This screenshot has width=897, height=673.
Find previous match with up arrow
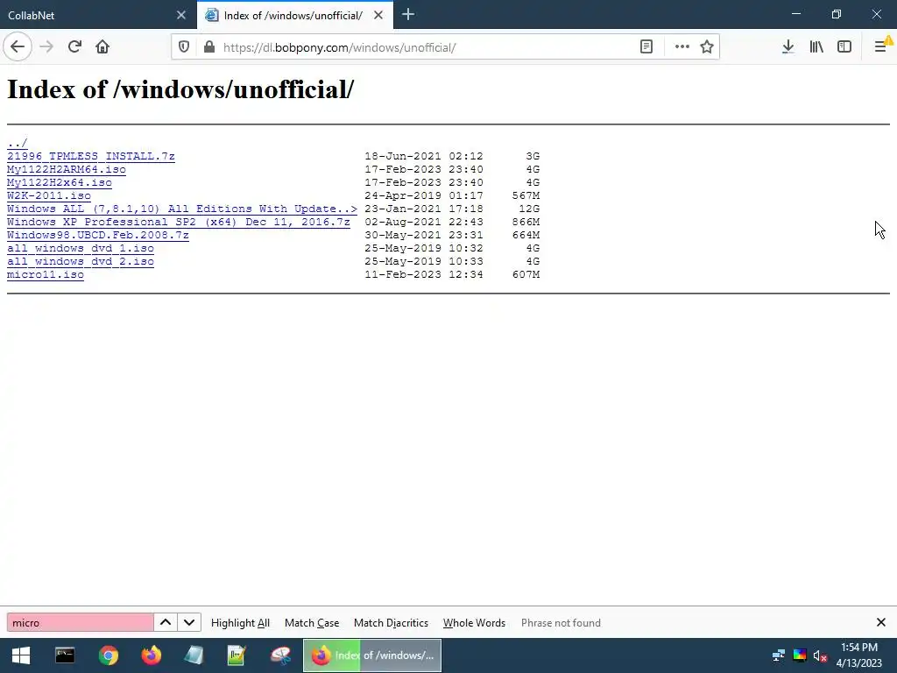[166, 623]
